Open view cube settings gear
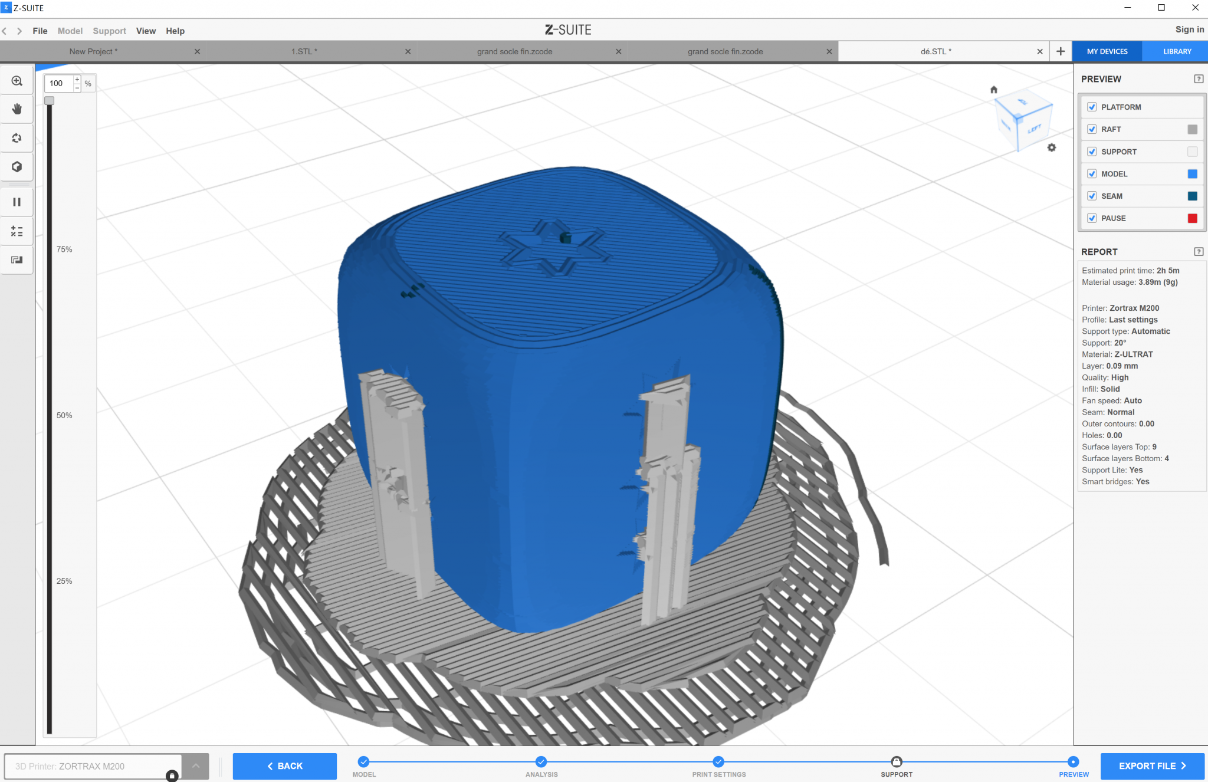 (1052, 147)
